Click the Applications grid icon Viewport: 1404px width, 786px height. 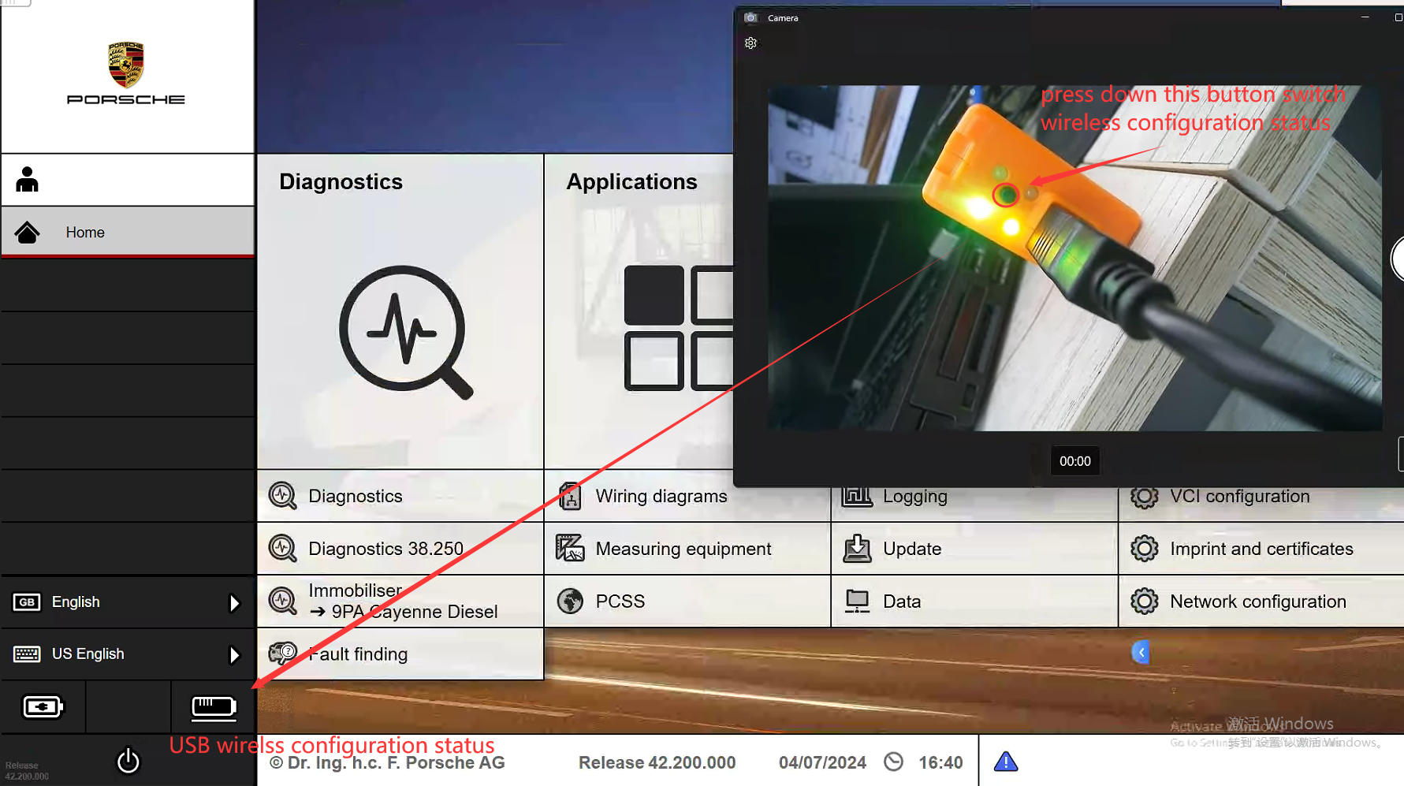coord(678,328)
